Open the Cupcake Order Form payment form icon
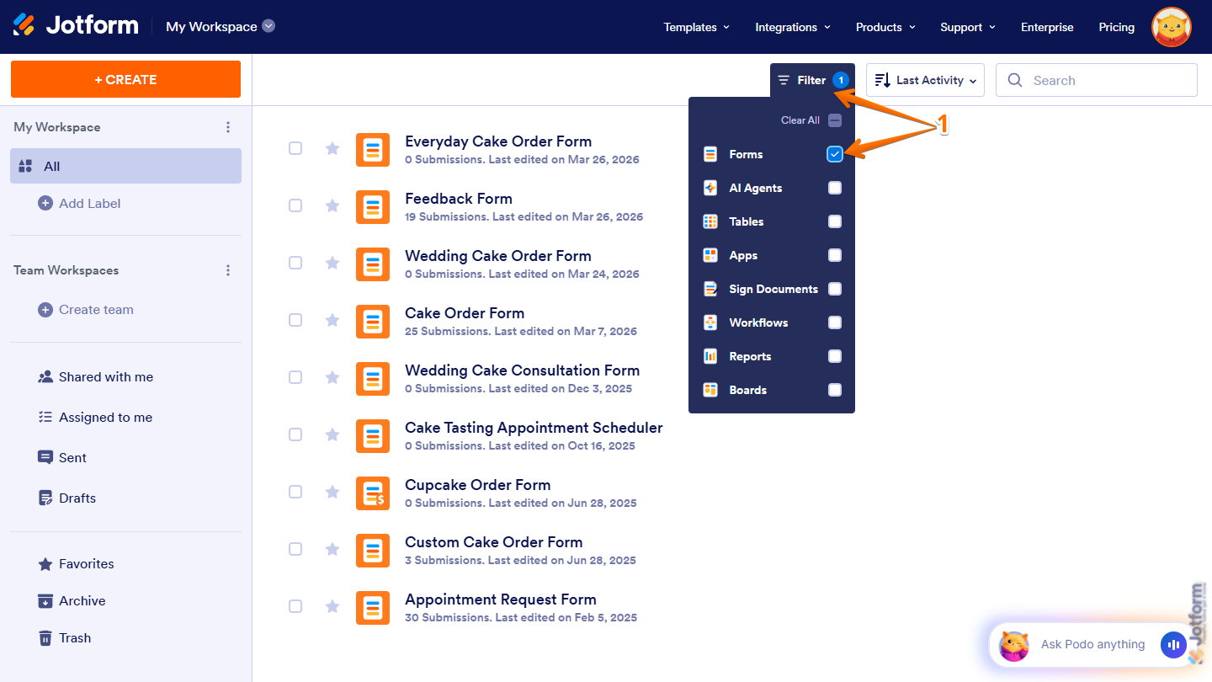The image size is (1212, 682). (x=373, y=493)
